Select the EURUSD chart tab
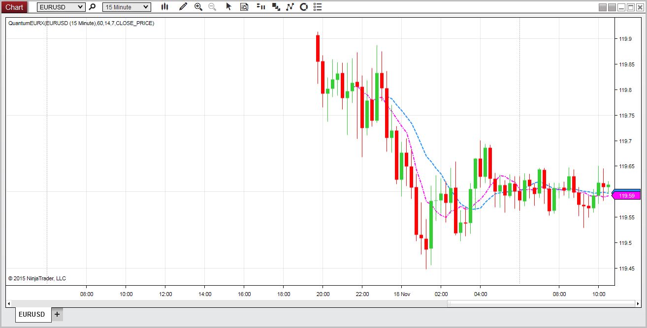Viewport: 647px width, 328px height. [33, 314]
